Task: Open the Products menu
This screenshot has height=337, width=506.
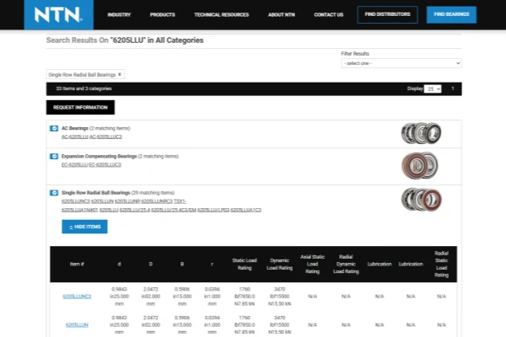Action: click(x=162, y=14)
